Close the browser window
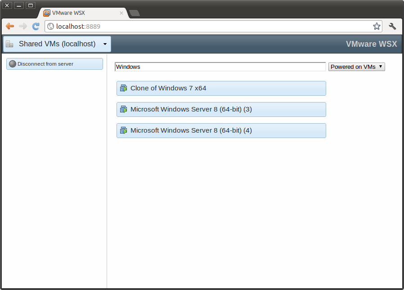 point(7,5)
